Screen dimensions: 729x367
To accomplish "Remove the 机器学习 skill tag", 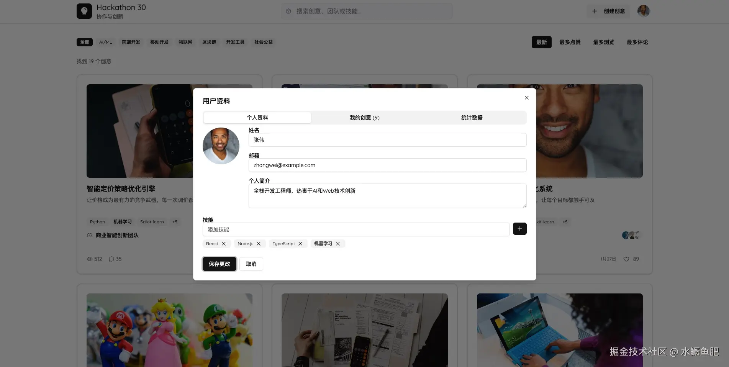I will point(337,244).
